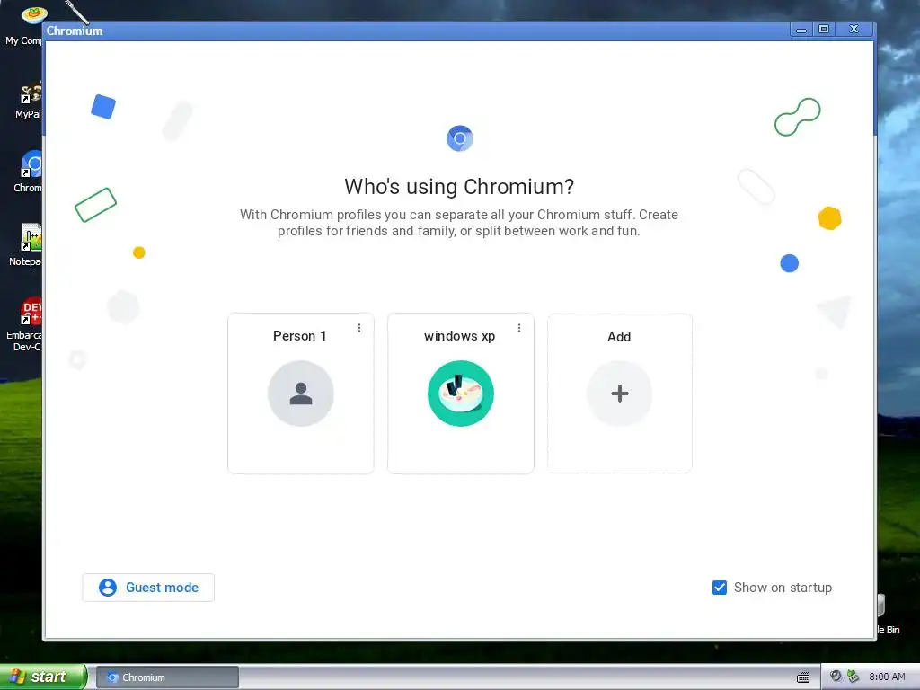Image resolution: width=920 pixels, height=690 pixels.
Task: Click the "With Chromium profiles" description text
Action: pyautogui.click(x=459, y=223)
